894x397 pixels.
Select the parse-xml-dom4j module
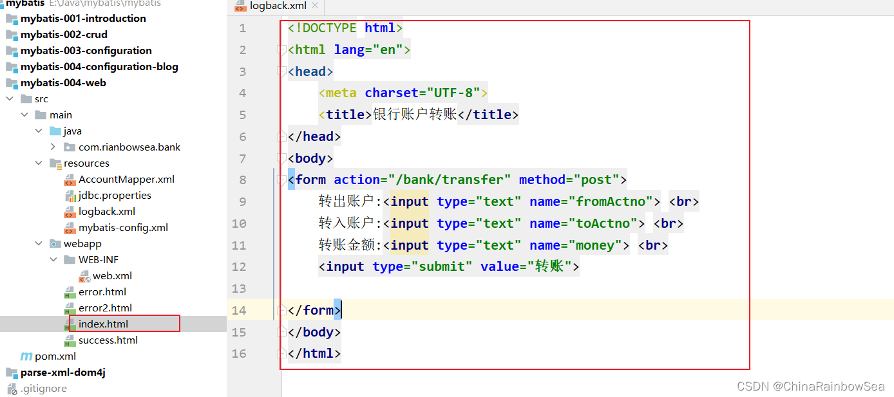62,373
